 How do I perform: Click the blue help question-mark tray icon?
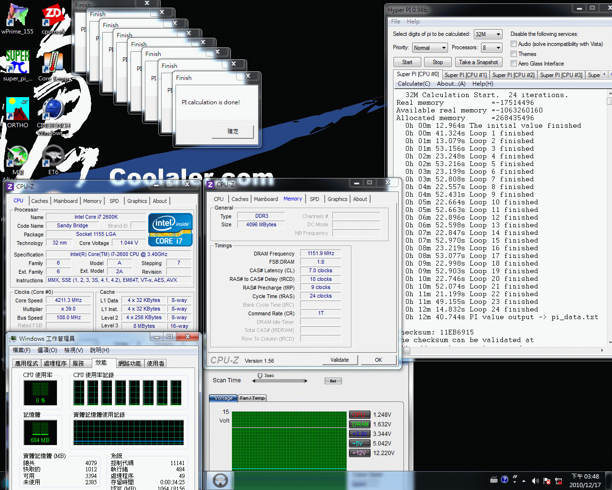point(504,479)
